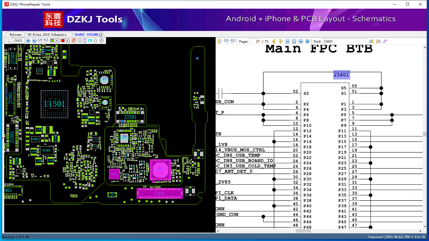Close the DZKJ PhoneRepair Tools window
Image resolution: width=429 pixels, height=241 pixels.
(420, 4)
